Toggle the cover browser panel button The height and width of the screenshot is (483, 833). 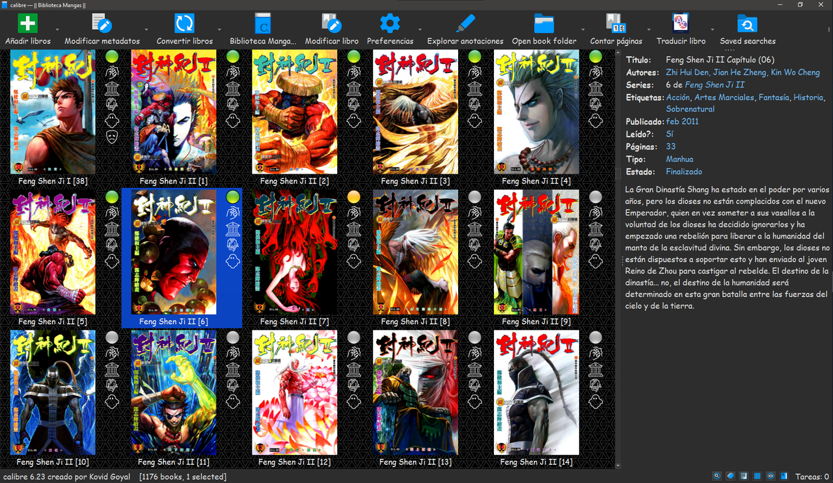click(x=744, y=476)
